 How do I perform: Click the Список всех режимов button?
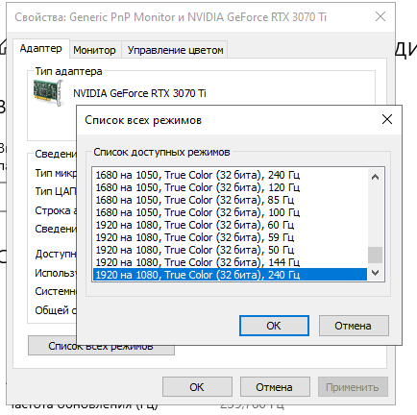(101, 346)
